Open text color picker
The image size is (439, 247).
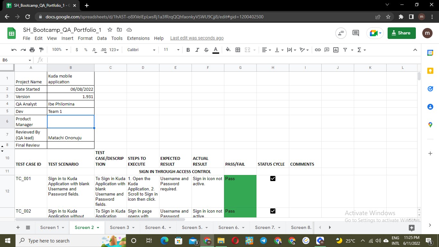pos(216,50)
